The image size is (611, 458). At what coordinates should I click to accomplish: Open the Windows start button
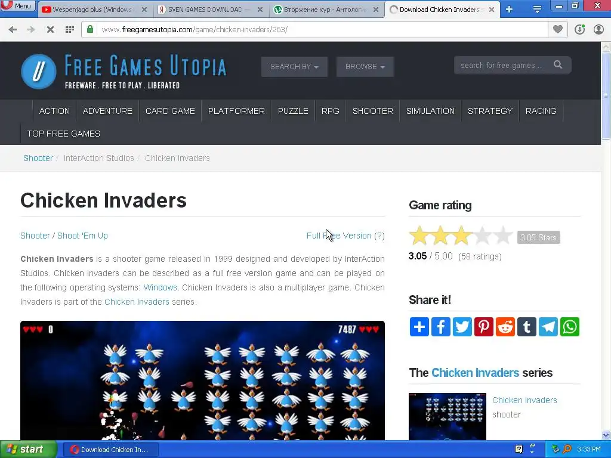pyautogui.click(x=28, y=449)
